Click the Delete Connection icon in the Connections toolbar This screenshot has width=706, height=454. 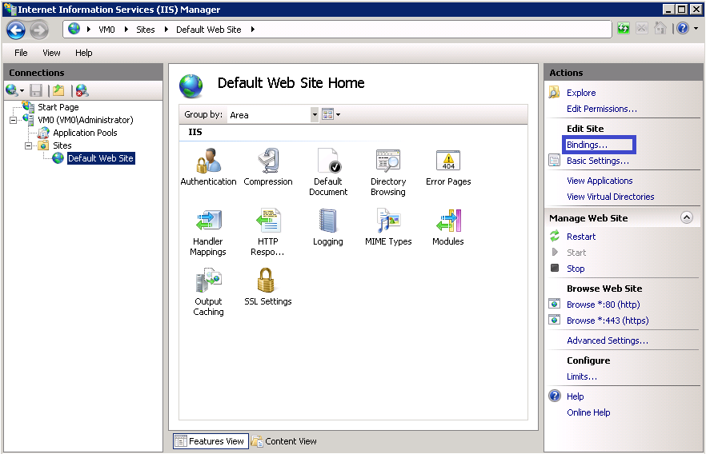pos(82,91)
